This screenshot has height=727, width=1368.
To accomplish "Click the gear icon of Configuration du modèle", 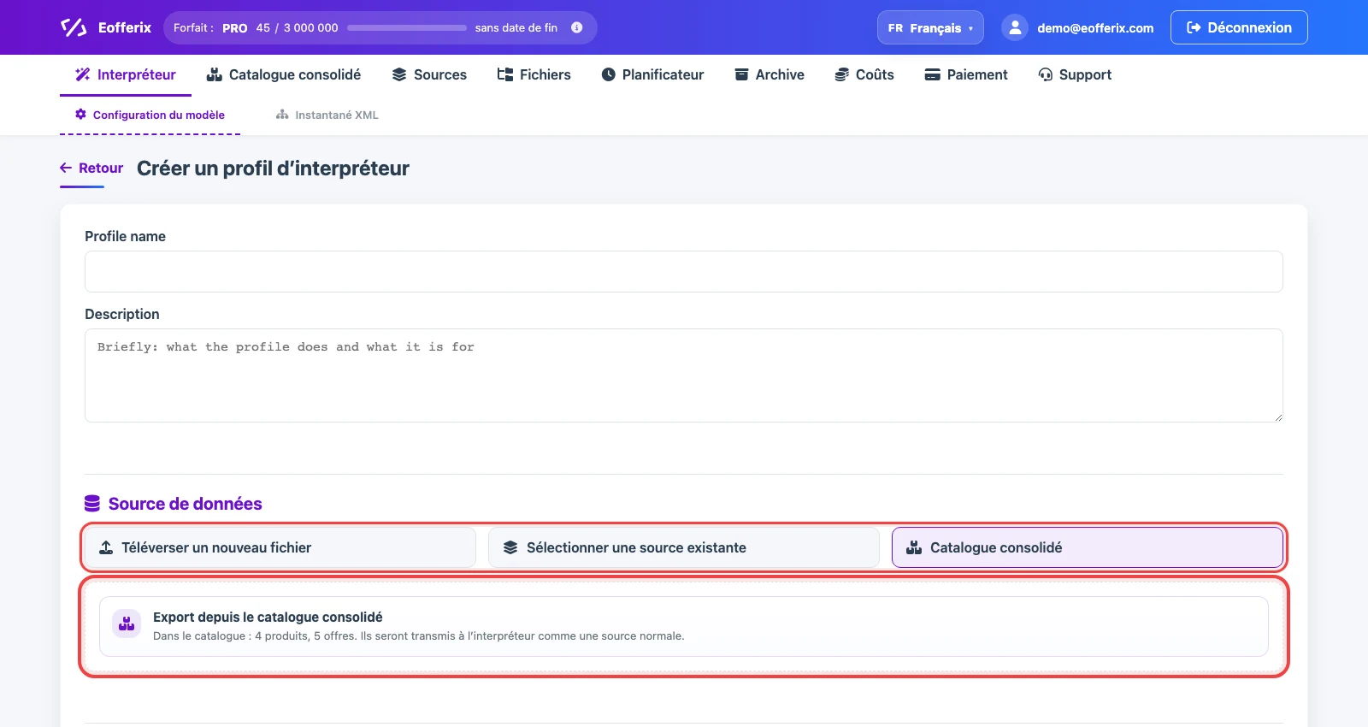I will 81,115.
